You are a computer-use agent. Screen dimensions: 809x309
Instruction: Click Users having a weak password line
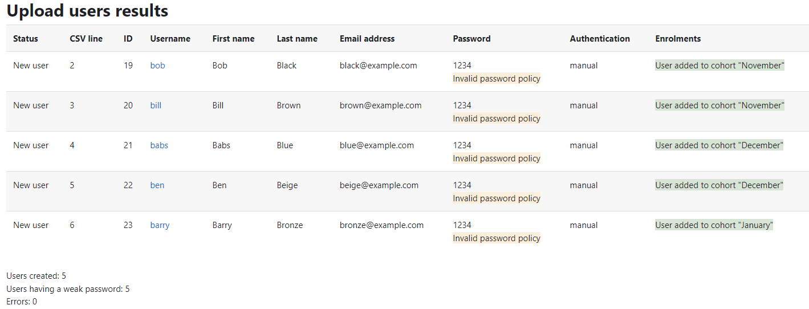coord(68,289)
